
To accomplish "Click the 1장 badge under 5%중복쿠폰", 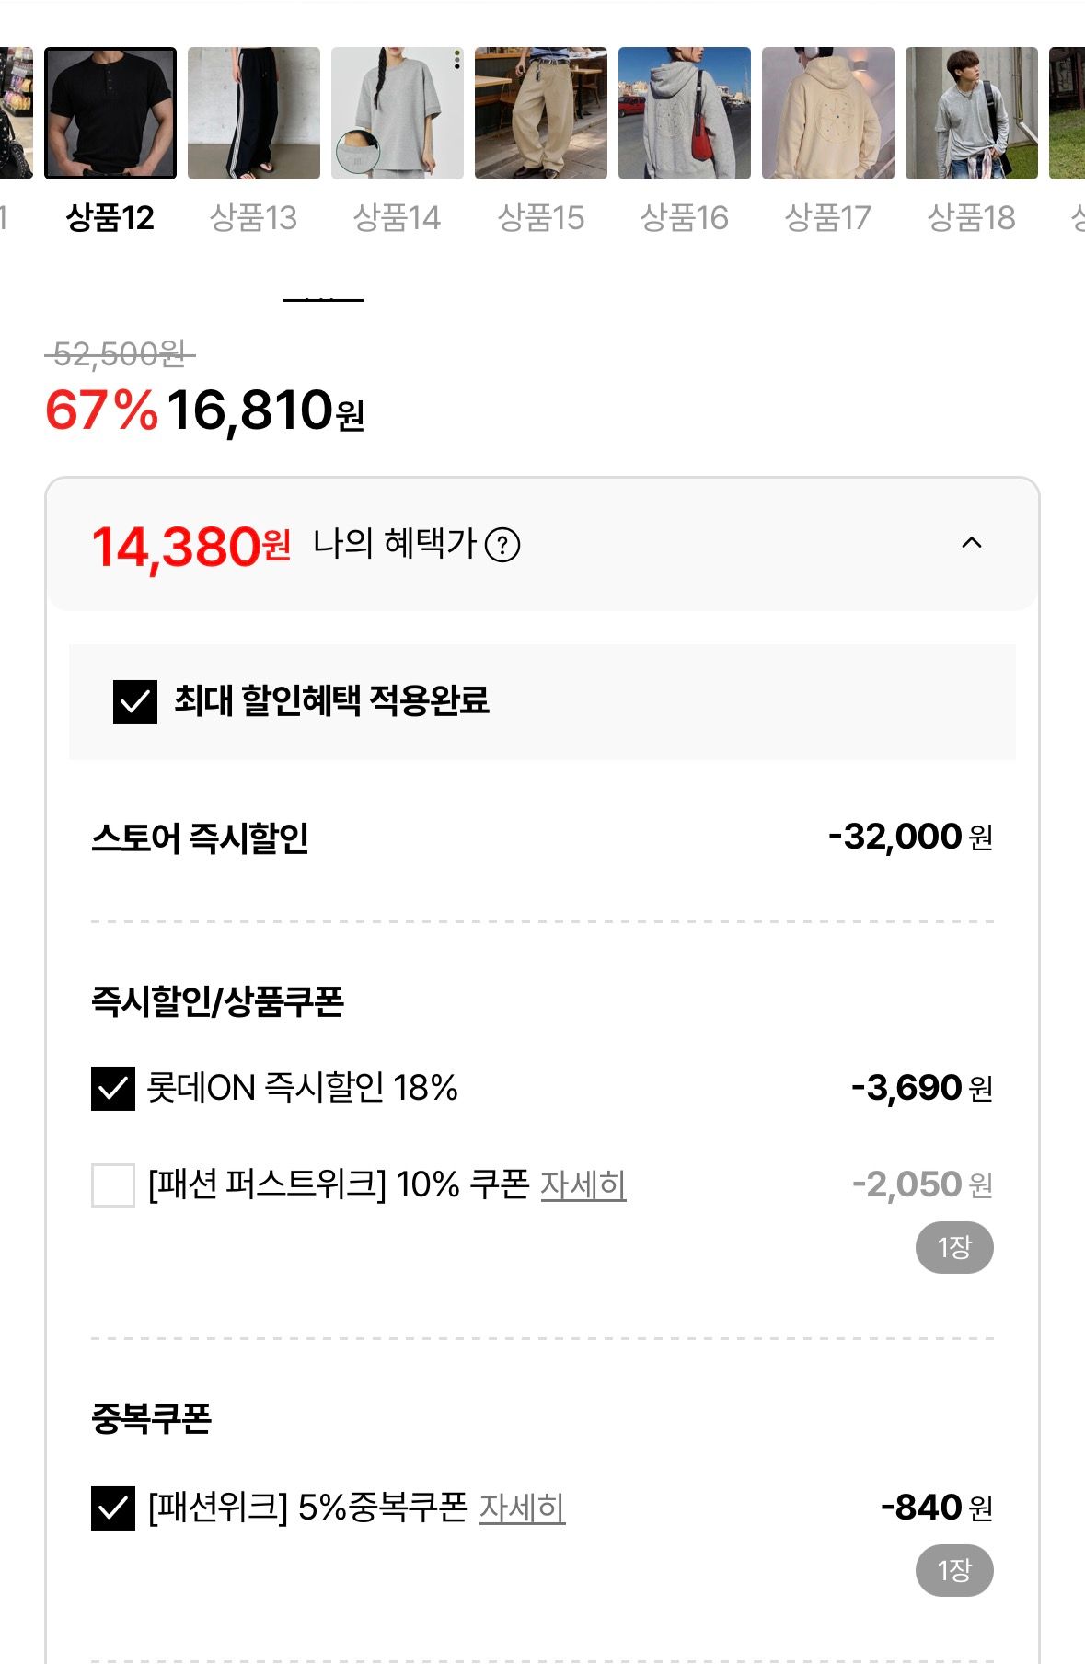I will point(954,1571).
